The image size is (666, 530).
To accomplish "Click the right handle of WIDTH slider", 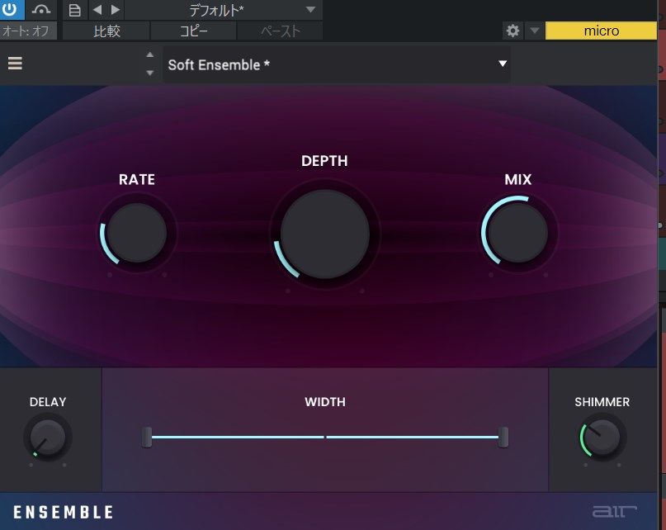I will (x=503, y=437).
